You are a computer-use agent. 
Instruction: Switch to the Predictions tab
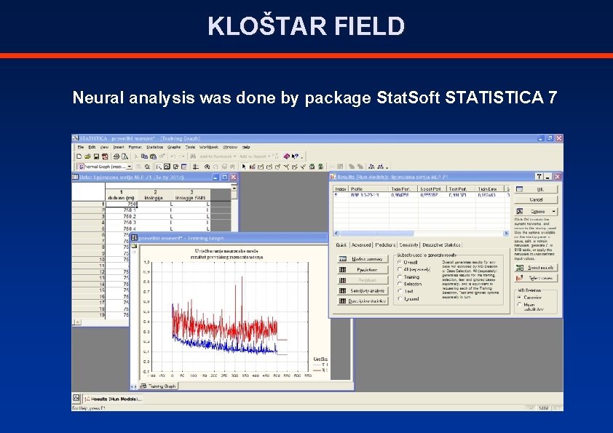[x=385, y=245]
